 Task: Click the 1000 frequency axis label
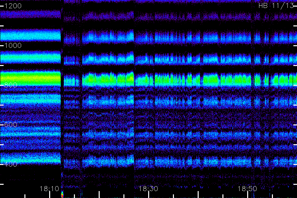point(13,46)
